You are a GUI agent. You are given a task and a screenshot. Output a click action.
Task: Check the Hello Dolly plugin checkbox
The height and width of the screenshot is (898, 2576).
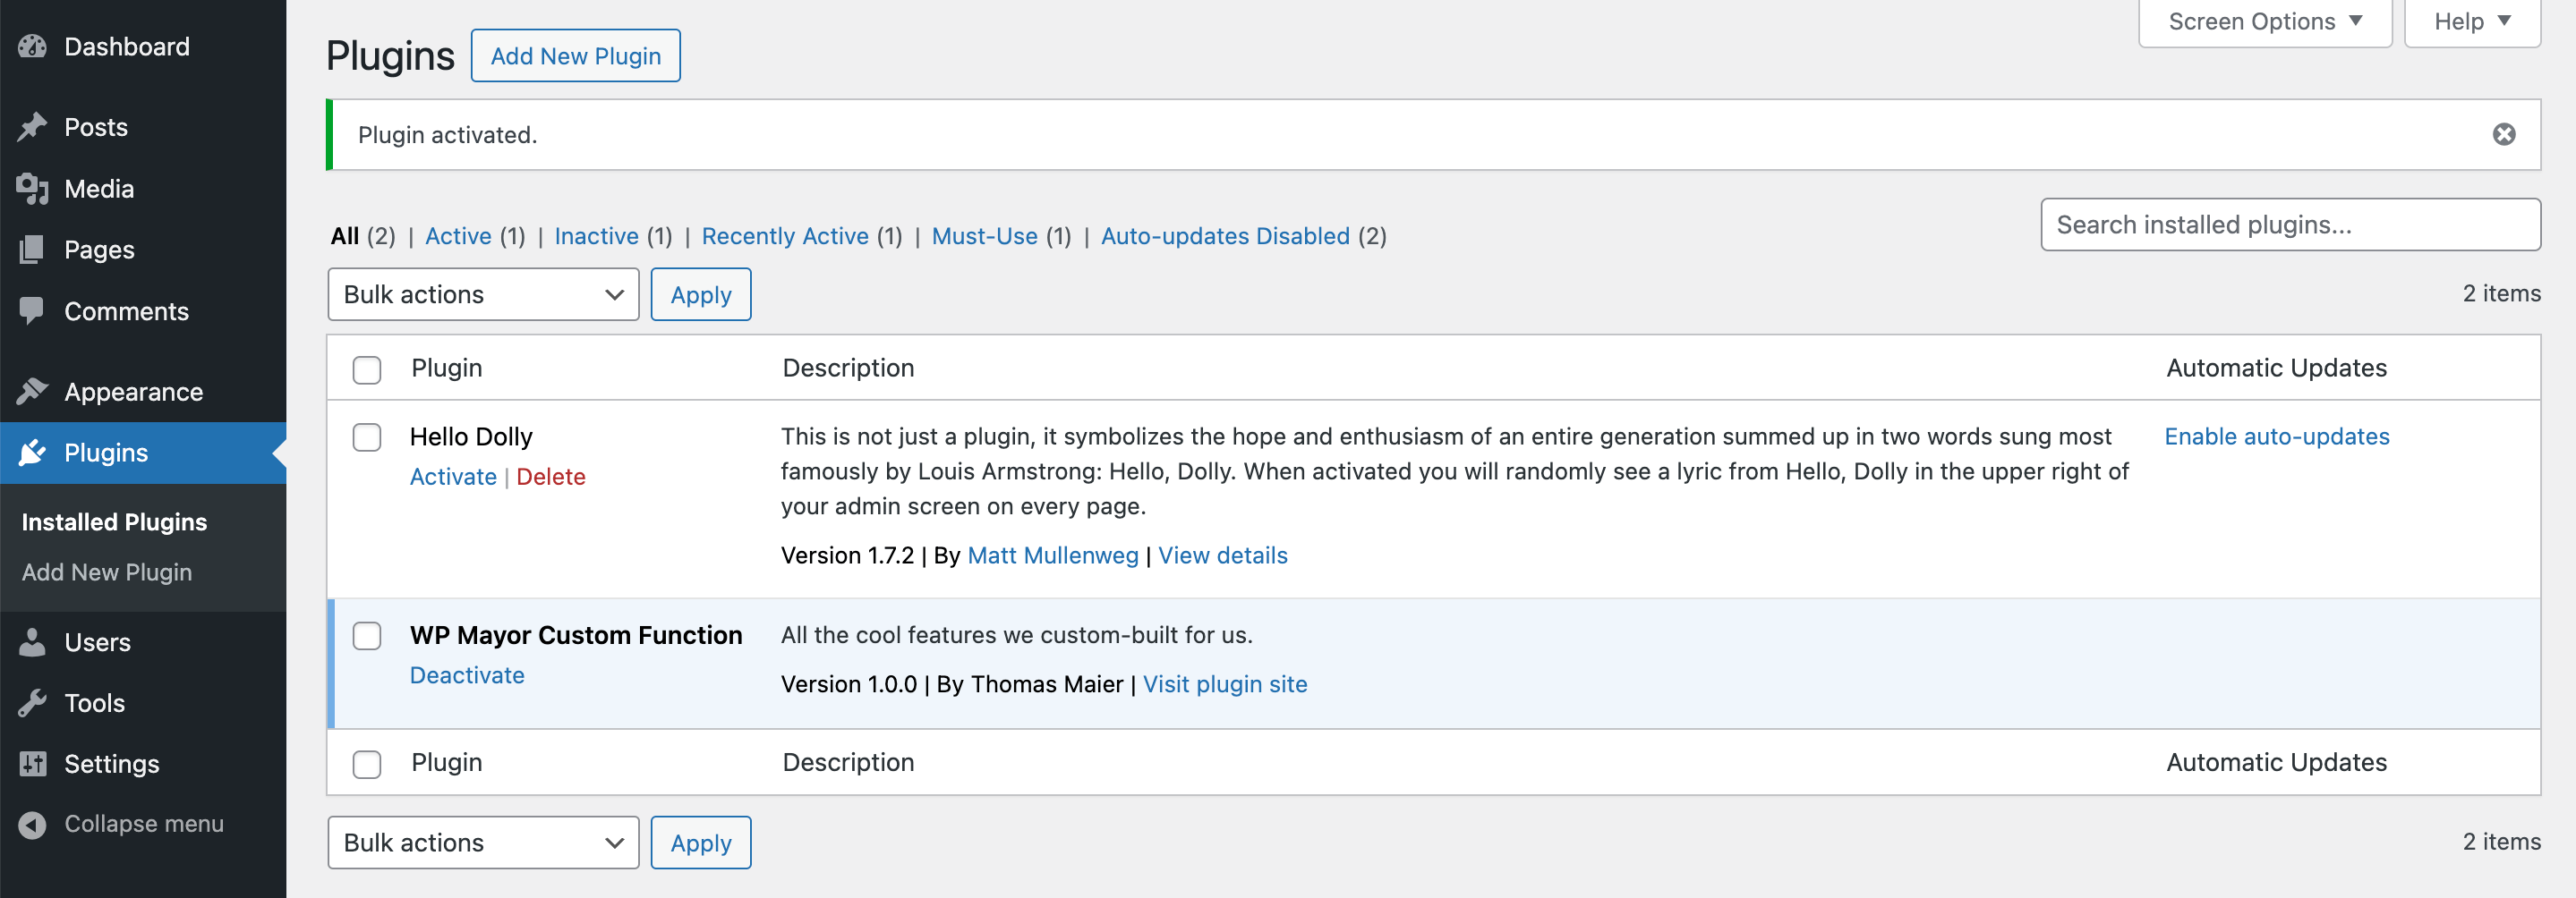(367, 437)
